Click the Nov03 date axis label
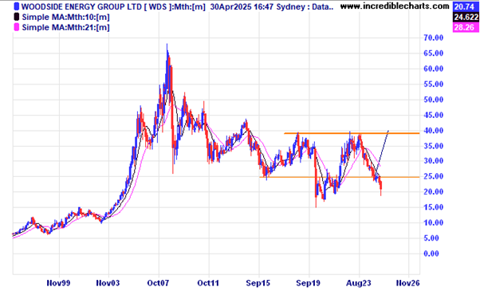Image resolution: width=480 pixels, height=291 pixels. pyautogui.click(x=108, y=283)
